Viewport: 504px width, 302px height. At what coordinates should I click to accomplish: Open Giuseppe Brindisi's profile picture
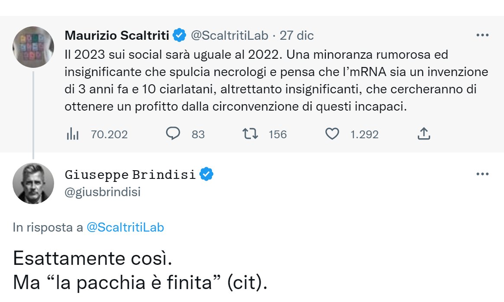click(33, 183)
